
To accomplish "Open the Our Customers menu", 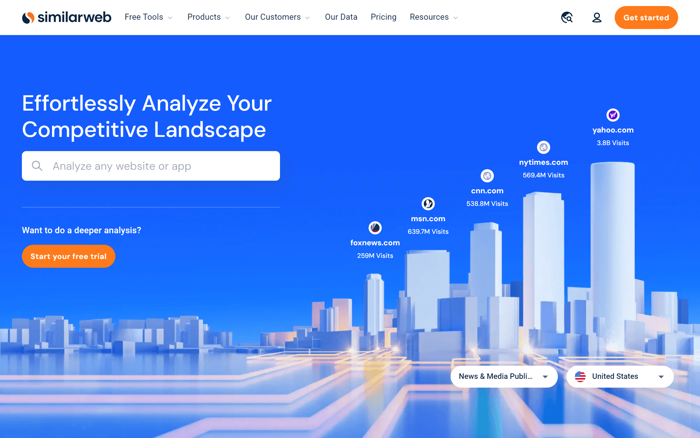I will click(277, 17).
